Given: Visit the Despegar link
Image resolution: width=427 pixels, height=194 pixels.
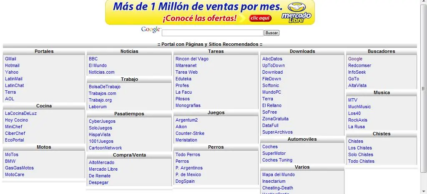Looking at the screenshot, I should [98, 183].
